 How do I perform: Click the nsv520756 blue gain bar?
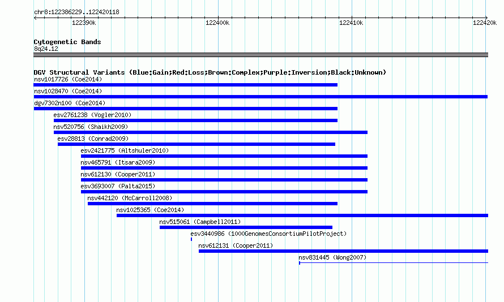tap(211, 132)
